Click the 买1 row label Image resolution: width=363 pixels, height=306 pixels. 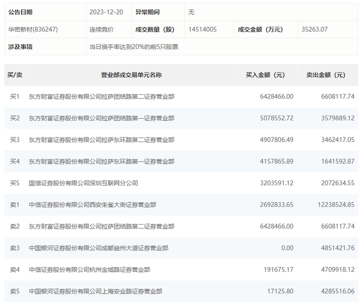point(15,96)
